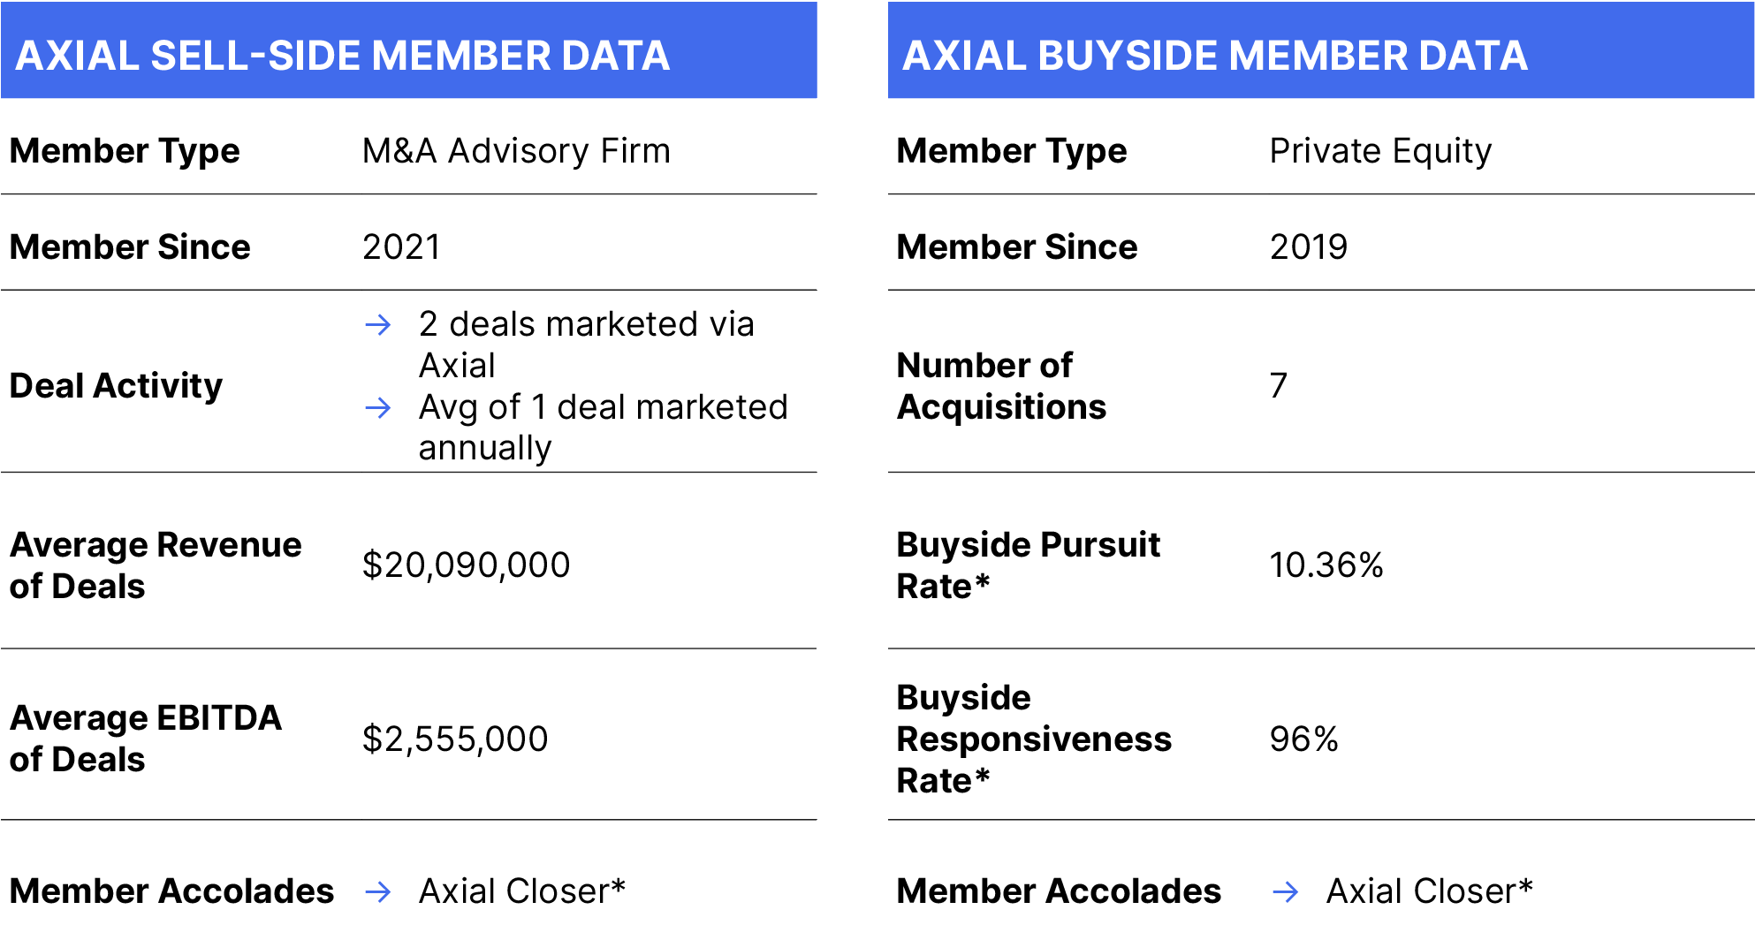Click the 96% responsiveness rate value
The width and height of the screenshot is (1755, 940).
[1304, 739]
